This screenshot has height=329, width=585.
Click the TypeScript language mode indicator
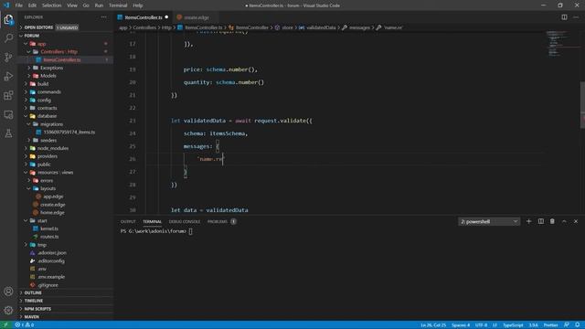[x=513, y=325]
